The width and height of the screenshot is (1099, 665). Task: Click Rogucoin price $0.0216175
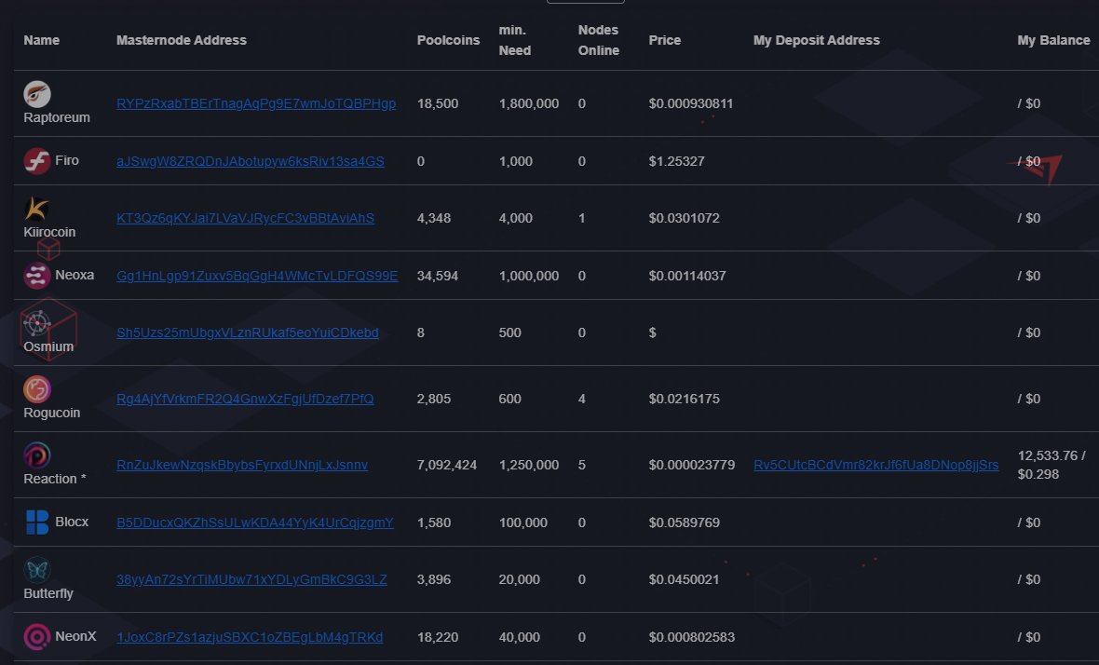tap(684, 399)
